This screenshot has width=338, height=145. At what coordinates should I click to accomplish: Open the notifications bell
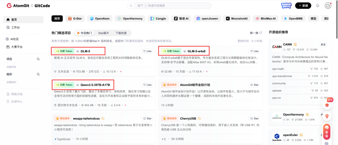(x=318, y=6)
